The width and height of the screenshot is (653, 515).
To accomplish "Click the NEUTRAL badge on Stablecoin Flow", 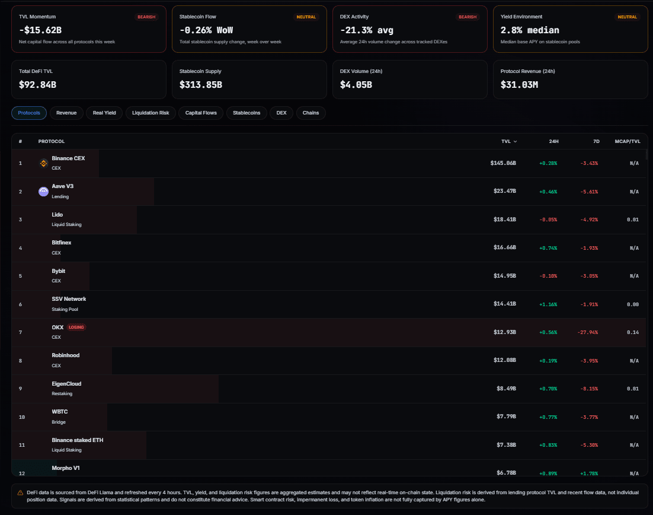I will click(306, 17).
